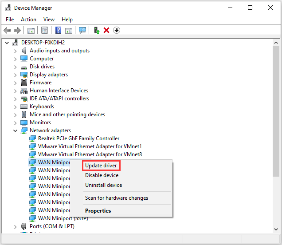Image resolution: width=282 pixels, height=245 pixels.
Task: Select Realtek PCIe GbE Family Controller
Action: 78,138
